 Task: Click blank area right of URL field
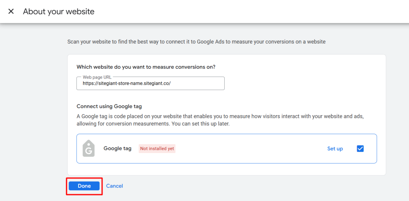tap(302, 83)
